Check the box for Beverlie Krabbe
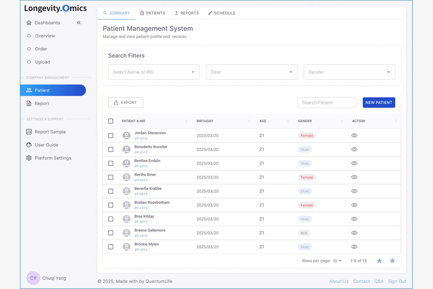433x289 pixels. [111, 191]
